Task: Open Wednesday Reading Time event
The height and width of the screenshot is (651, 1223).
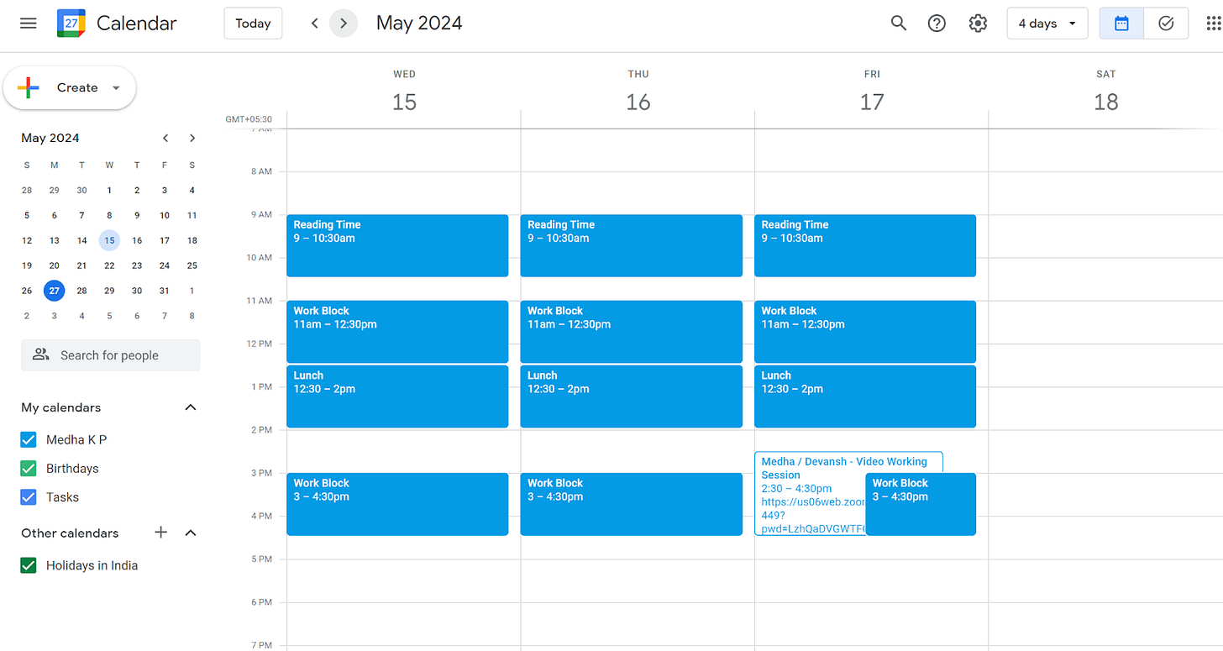Action: click(x=397, y=245)
